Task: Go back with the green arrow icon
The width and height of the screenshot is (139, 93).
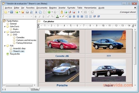Action: [49, 12]
